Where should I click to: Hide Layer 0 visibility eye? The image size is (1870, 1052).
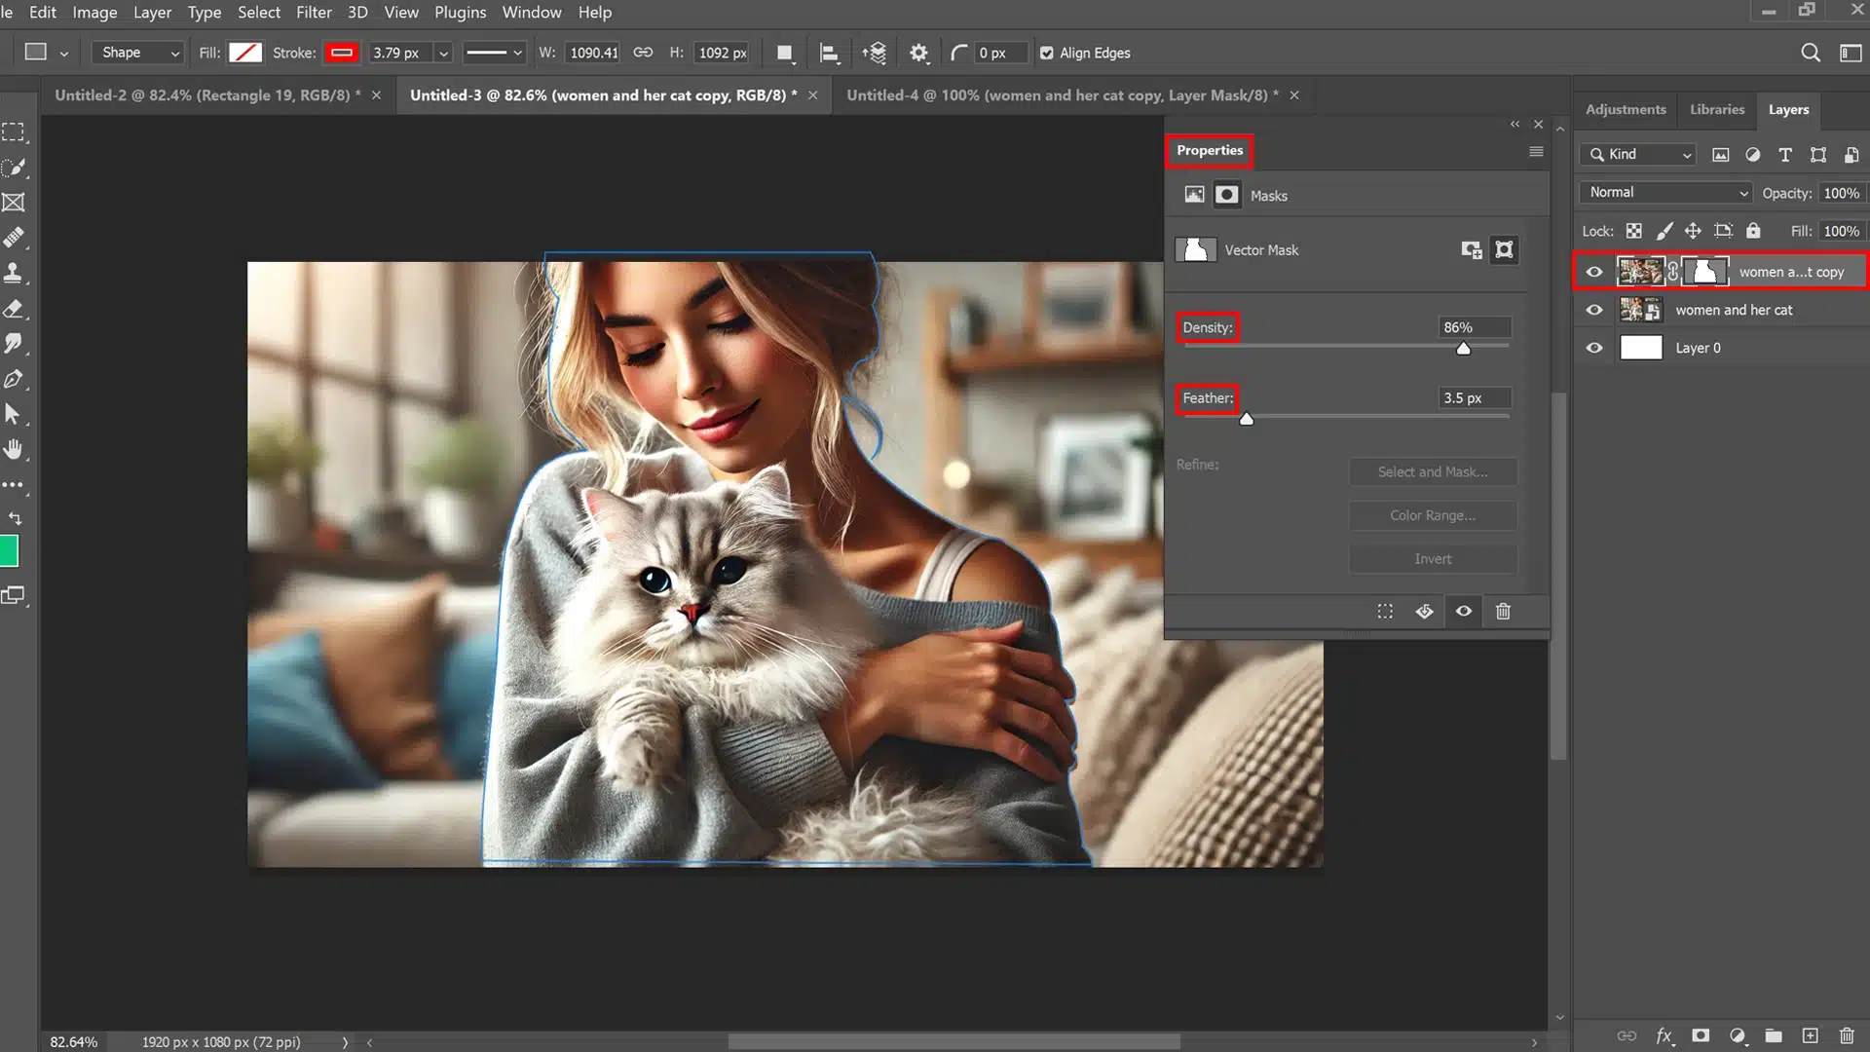[x=1594, y=348]
